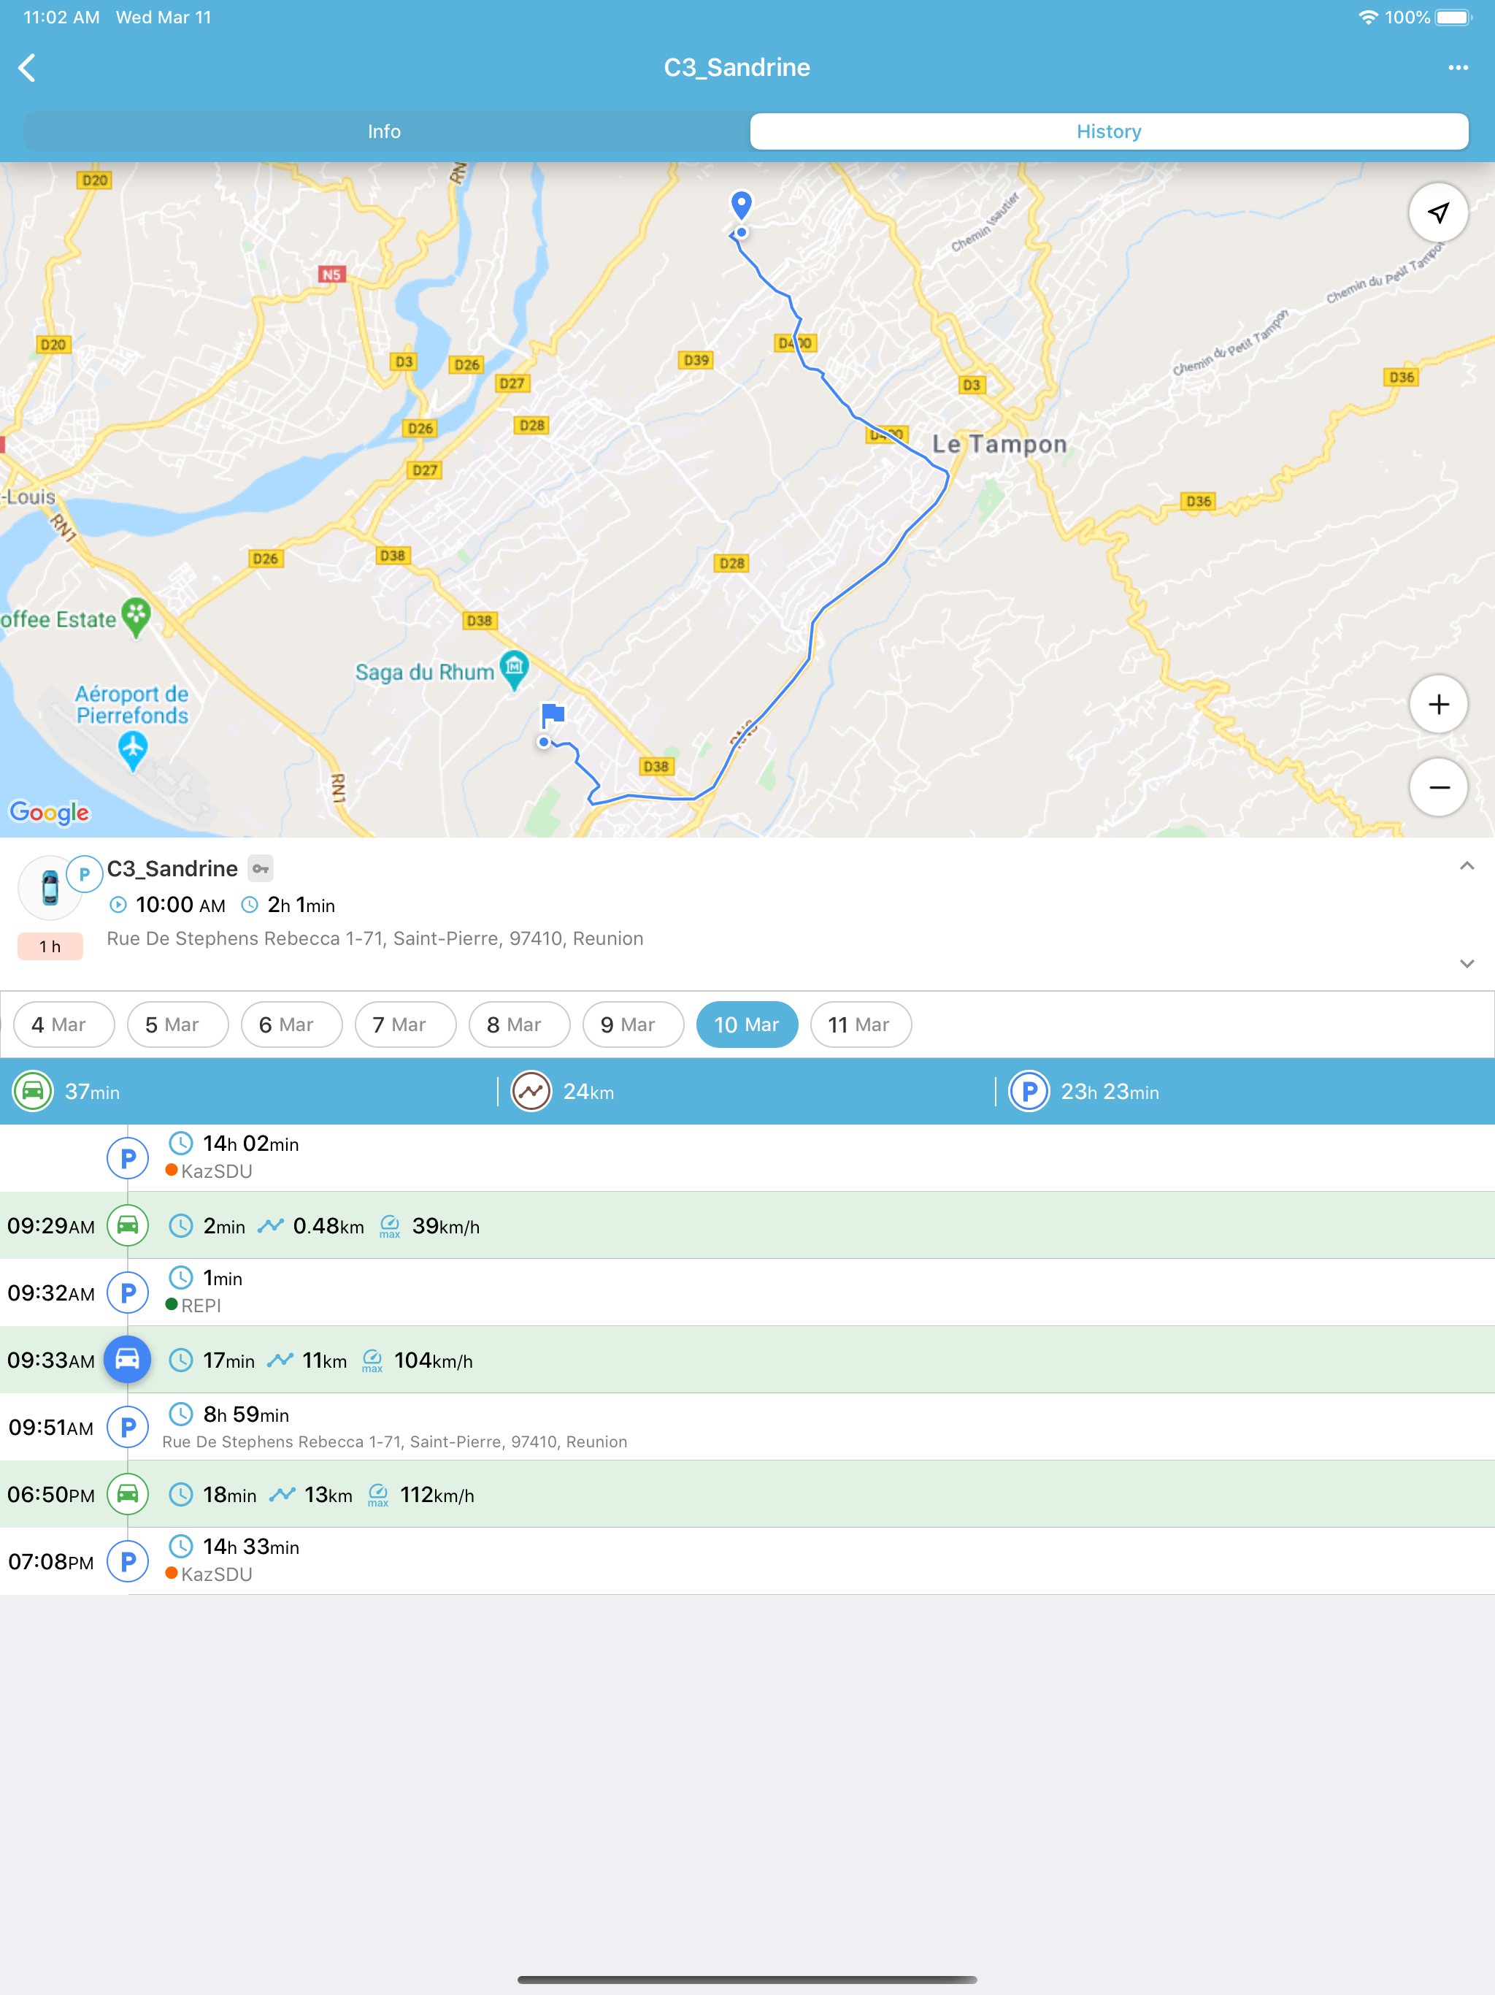Image resolution: width=1495 pixels, height=1995 pixels.
Task: Tap max speed icon beside 104km/h
Action: pos(372,1361)
